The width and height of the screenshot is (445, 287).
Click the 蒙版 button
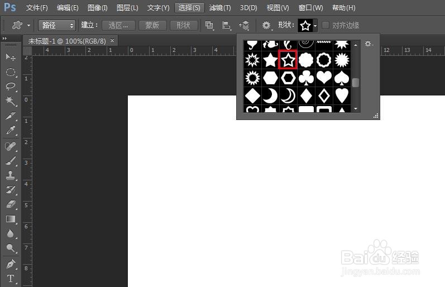pos(152,25)
